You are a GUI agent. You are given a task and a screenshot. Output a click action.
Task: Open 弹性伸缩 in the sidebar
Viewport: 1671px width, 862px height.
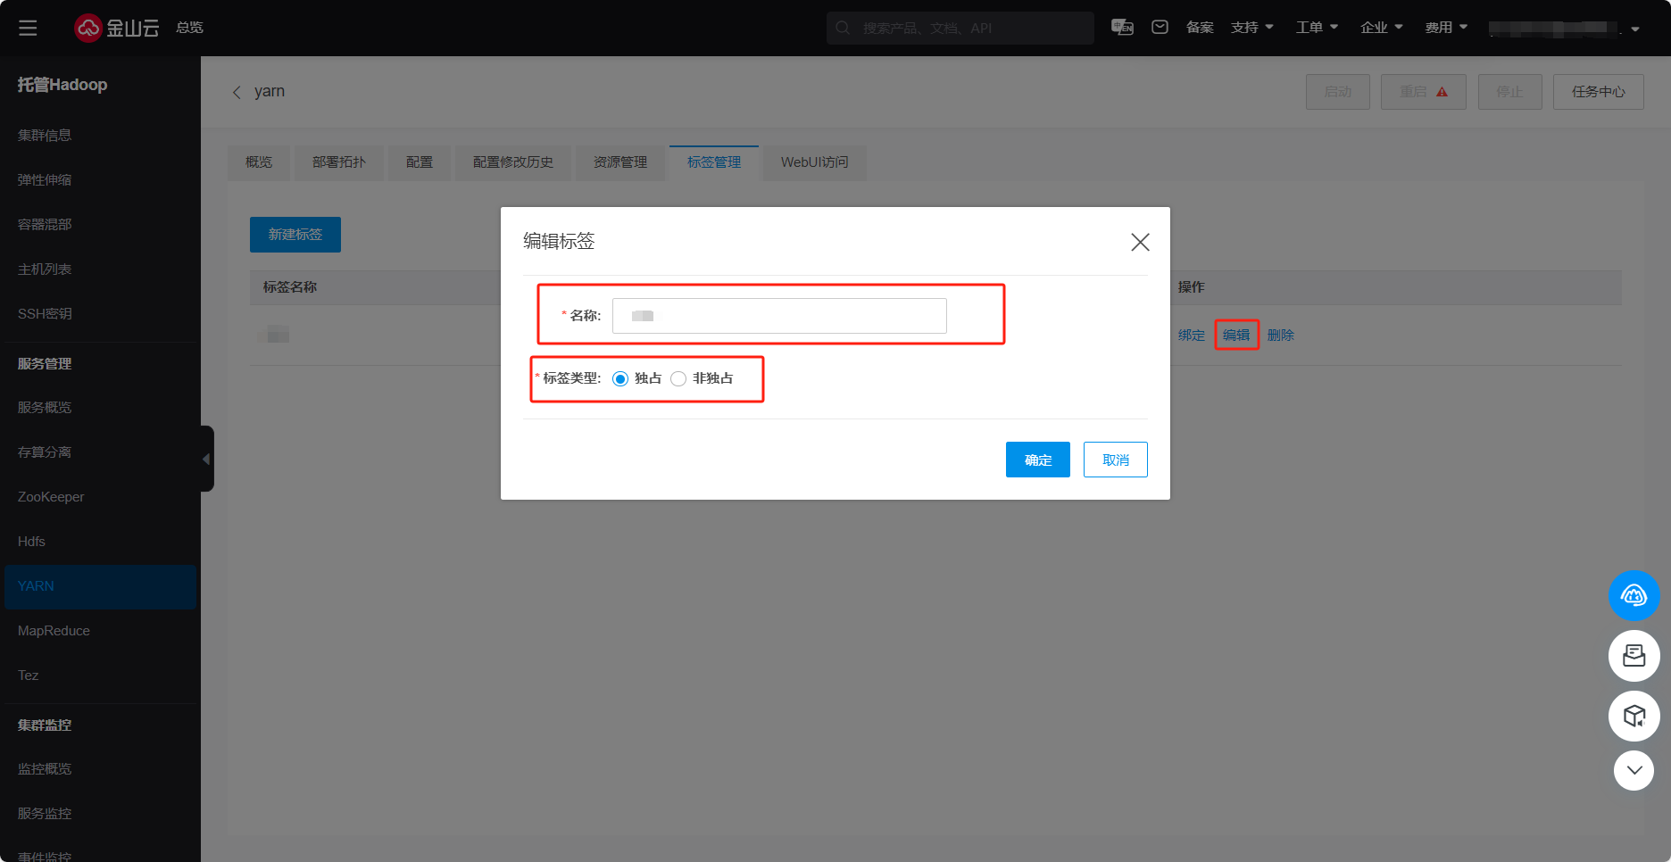tap(45, 180)
